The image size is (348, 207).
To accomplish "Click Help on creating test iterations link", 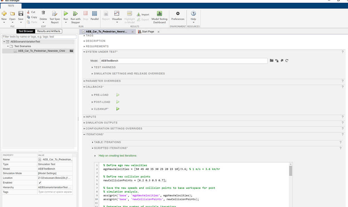I will (x=118, y=156).
